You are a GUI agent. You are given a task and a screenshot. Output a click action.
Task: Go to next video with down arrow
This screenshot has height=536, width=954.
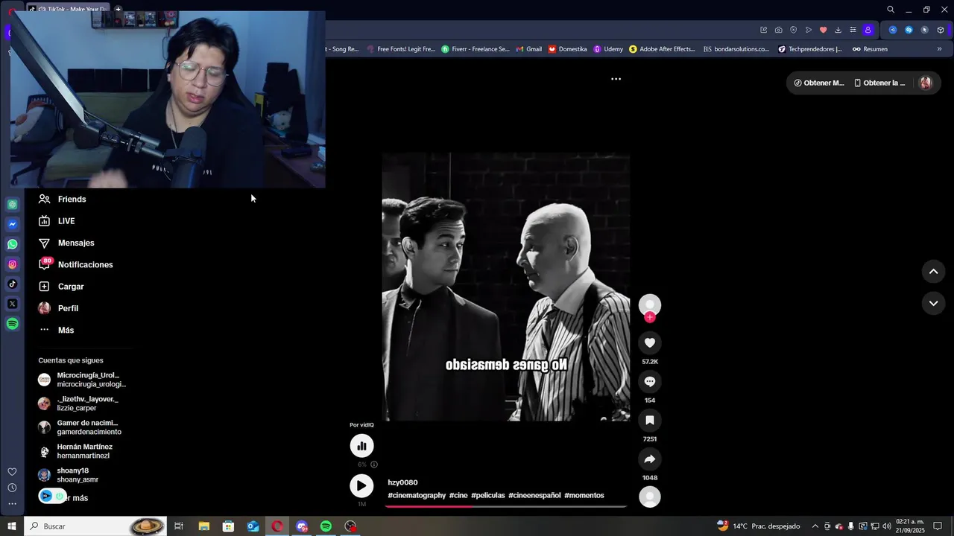click(x=933, y=303)
